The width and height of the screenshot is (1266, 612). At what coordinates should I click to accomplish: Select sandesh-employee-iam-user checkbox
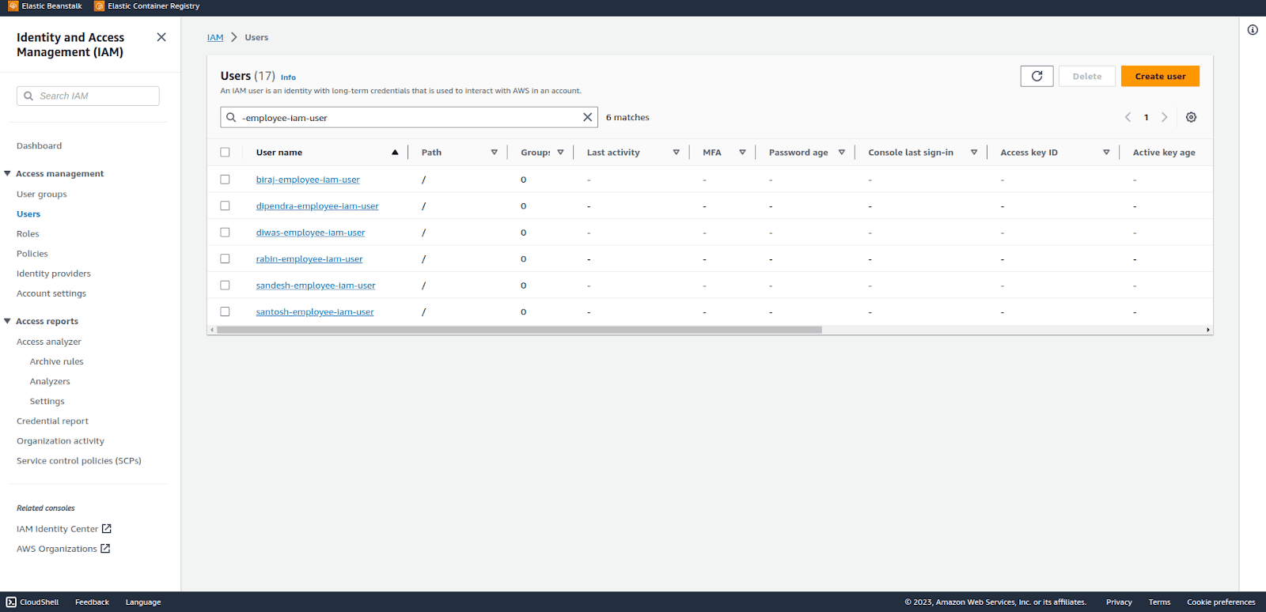[x=225, y=285]
